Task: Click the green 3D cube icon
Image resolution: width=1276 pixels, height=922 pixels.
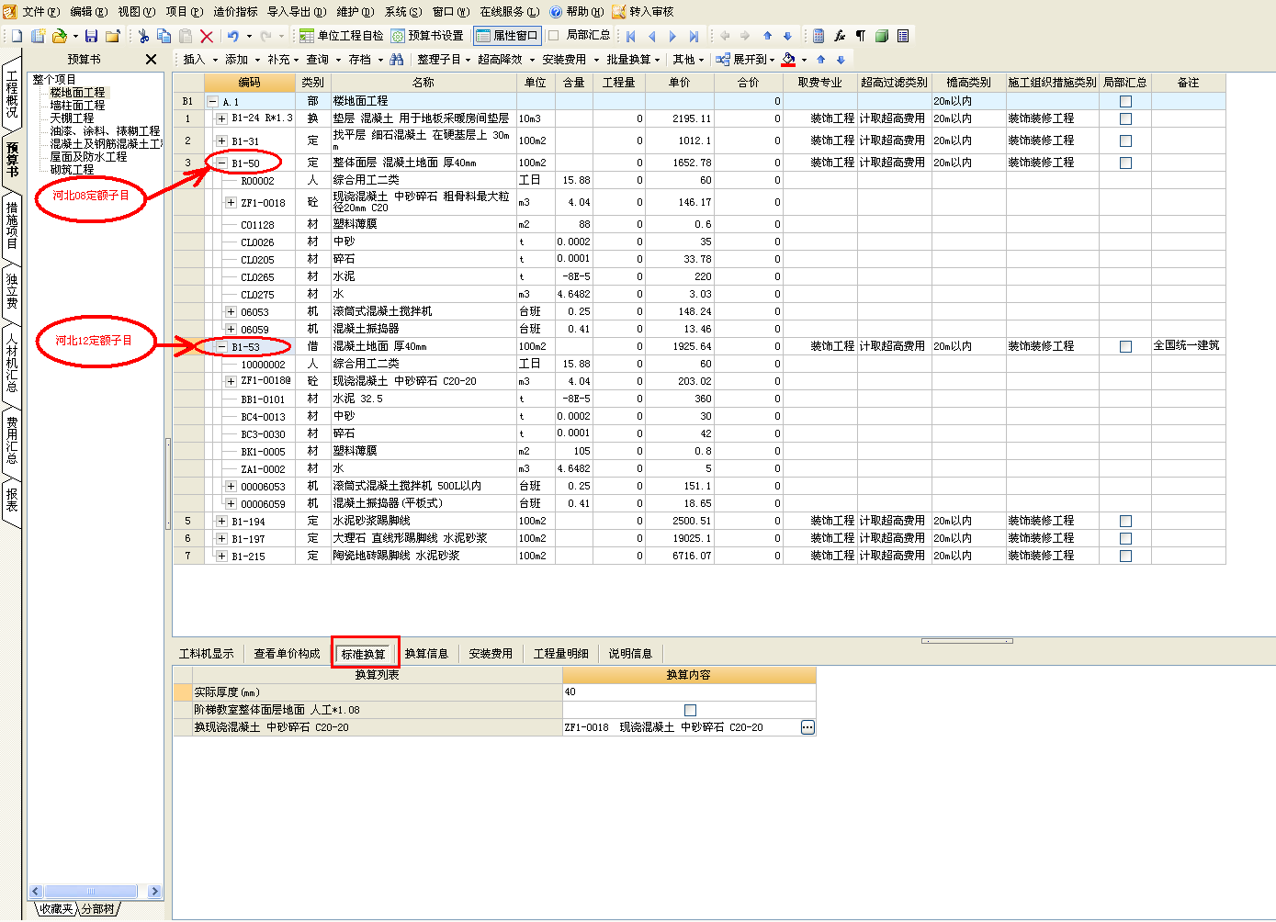Action: click(882, 36)
